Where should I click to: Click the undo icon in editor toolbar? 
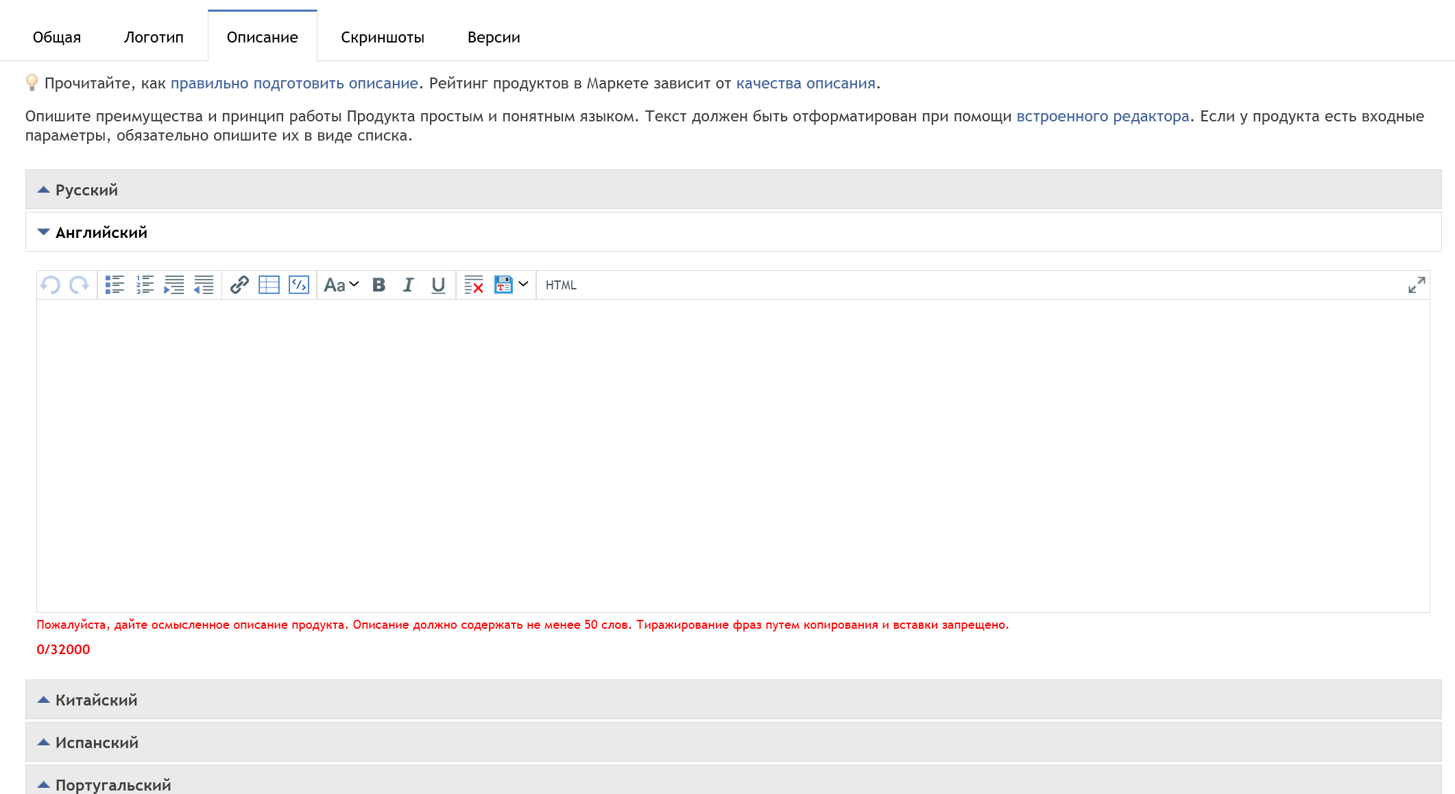click(50, 285)
